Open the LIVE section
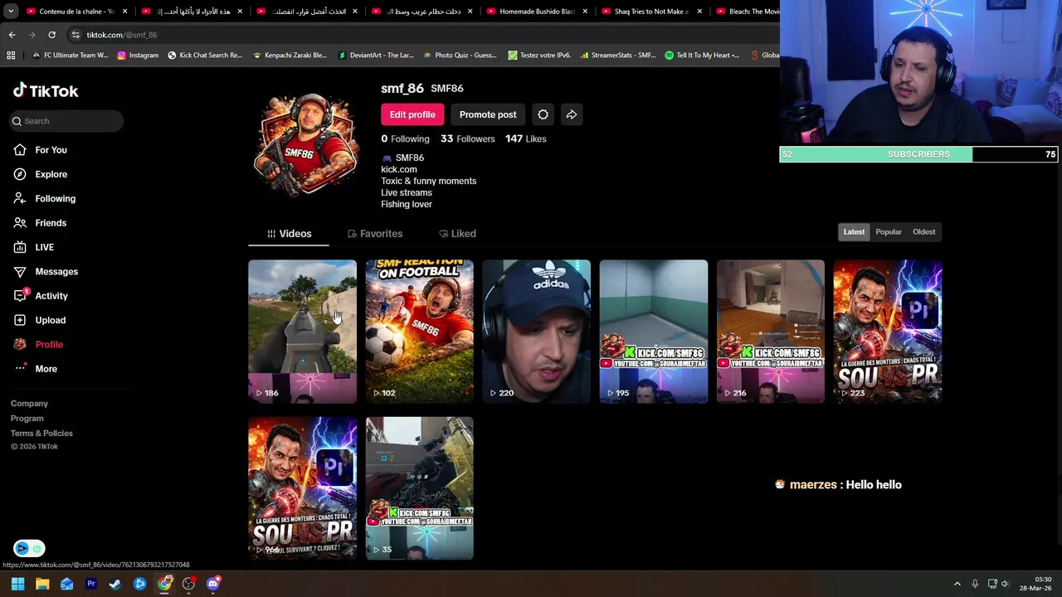This screenshot has width=1062, height=597. [x=34, y=247]
